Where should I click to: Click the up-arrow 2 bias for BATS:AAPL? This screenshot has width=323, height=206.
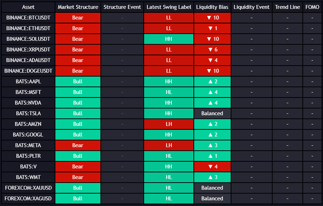[x=212, y=82]
